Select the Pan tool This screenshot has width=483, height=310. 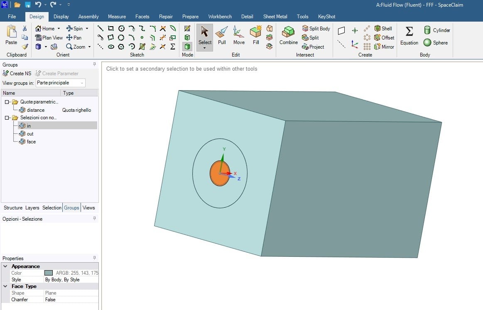click(x=74, y=37)
